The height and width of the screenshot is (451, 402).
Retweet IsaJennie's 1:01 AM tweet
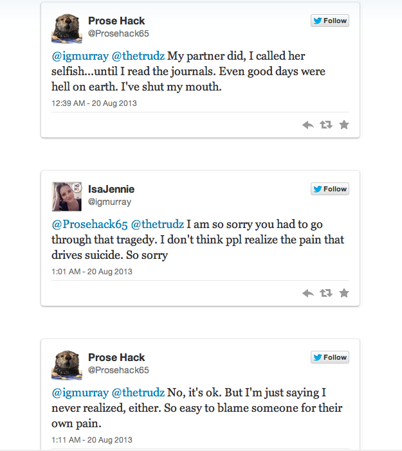pos(326,294)
